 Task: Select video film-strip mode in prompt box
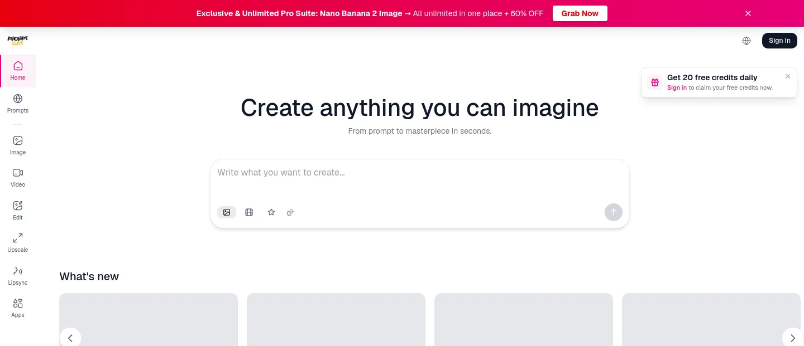click(249, 212)
